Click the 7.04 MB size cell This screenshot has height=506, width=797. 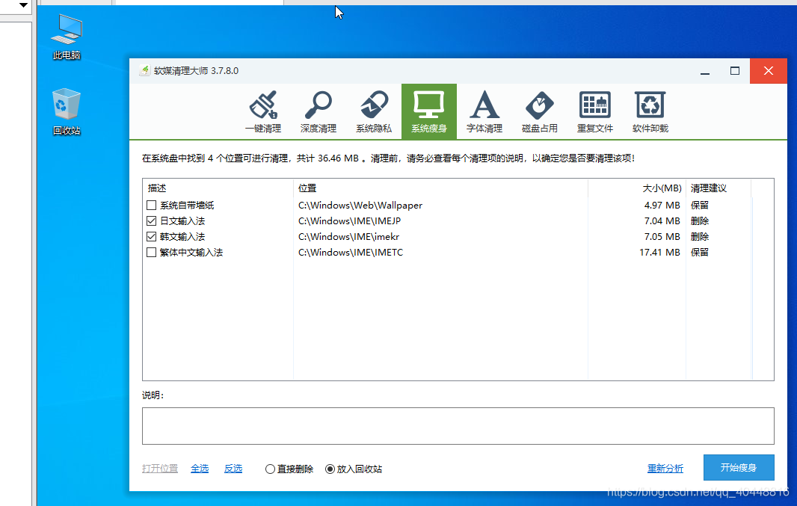[x=662, y=221]
